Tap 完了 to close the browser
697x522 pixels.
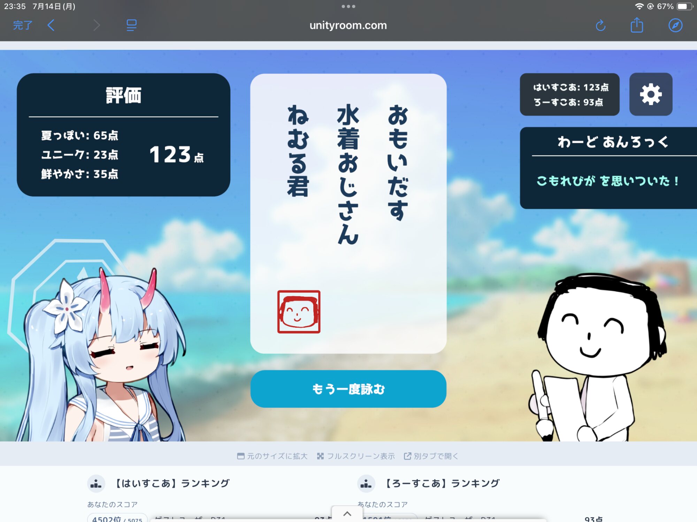click(23, 25)
